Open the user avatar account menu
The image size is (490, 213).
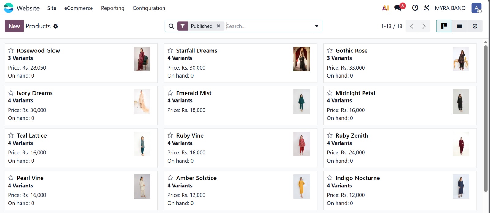(476, 8)
